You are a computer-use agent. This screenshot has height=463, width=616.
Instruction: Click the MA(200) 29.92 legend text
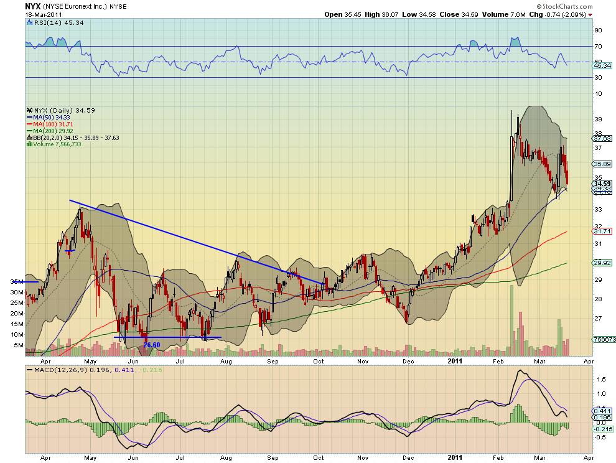coord(53,131)
